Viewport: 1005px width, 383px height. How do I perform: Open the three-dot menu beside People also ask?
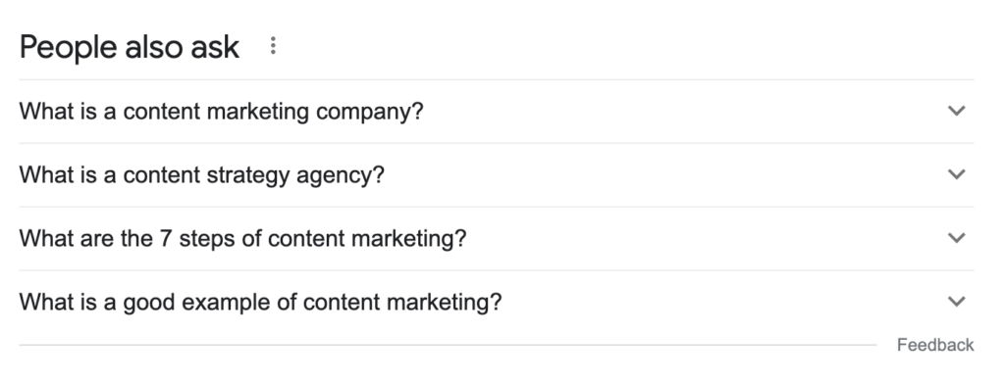pos(273,45)
